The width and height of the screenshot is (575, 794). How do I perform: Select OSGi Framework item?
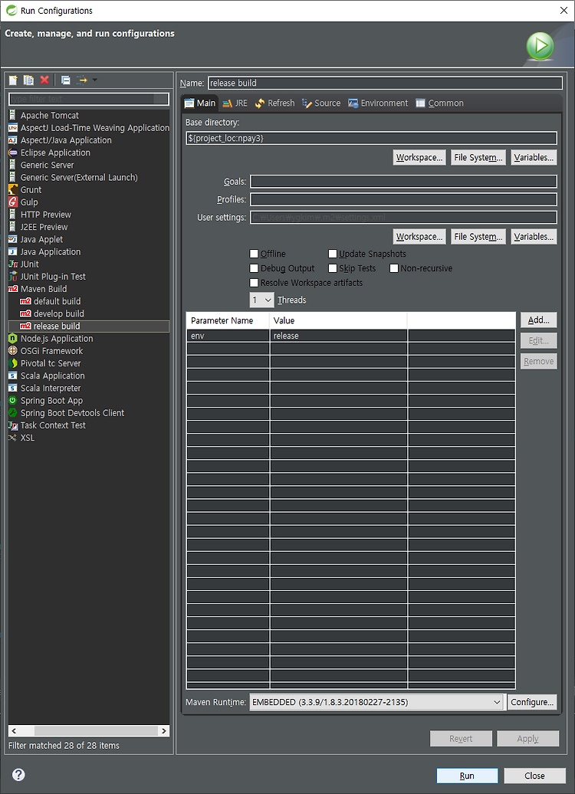51,351
